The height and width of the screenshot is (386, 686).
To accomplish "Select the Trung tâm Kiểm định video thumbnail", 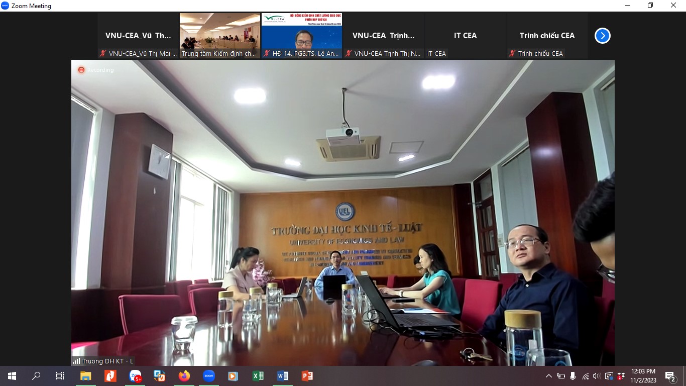I will click(x=220, y=35).
